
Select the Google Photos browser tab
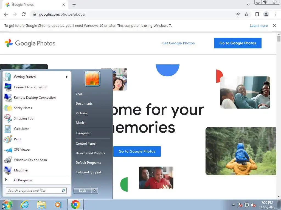pos(35,5)
